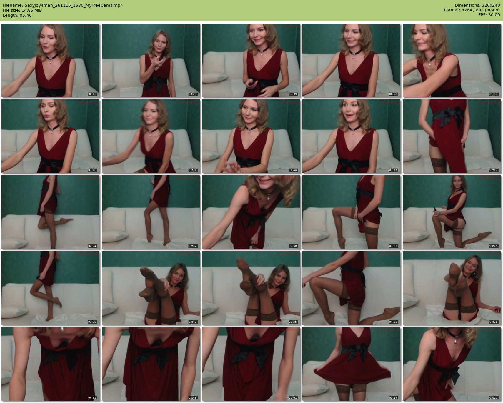Screen dimensions: 503x403
Task: Open the frame marked 04:08
Action: tap(351, 288)
